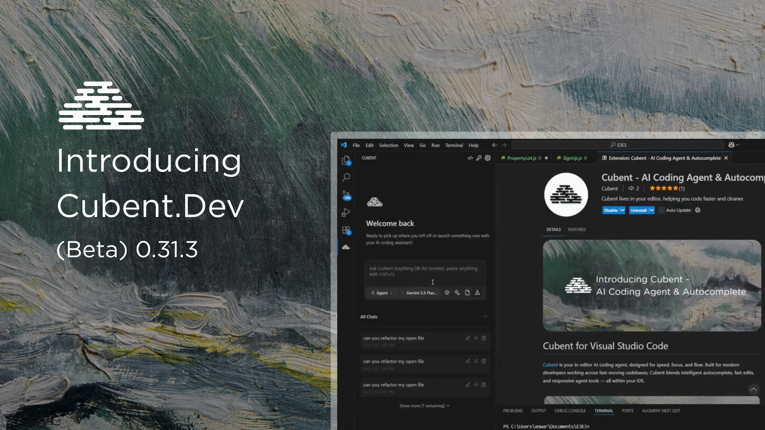765x430 pixels.
Task: Go forward with the right arrow in title bar
Action: [504, 145]
